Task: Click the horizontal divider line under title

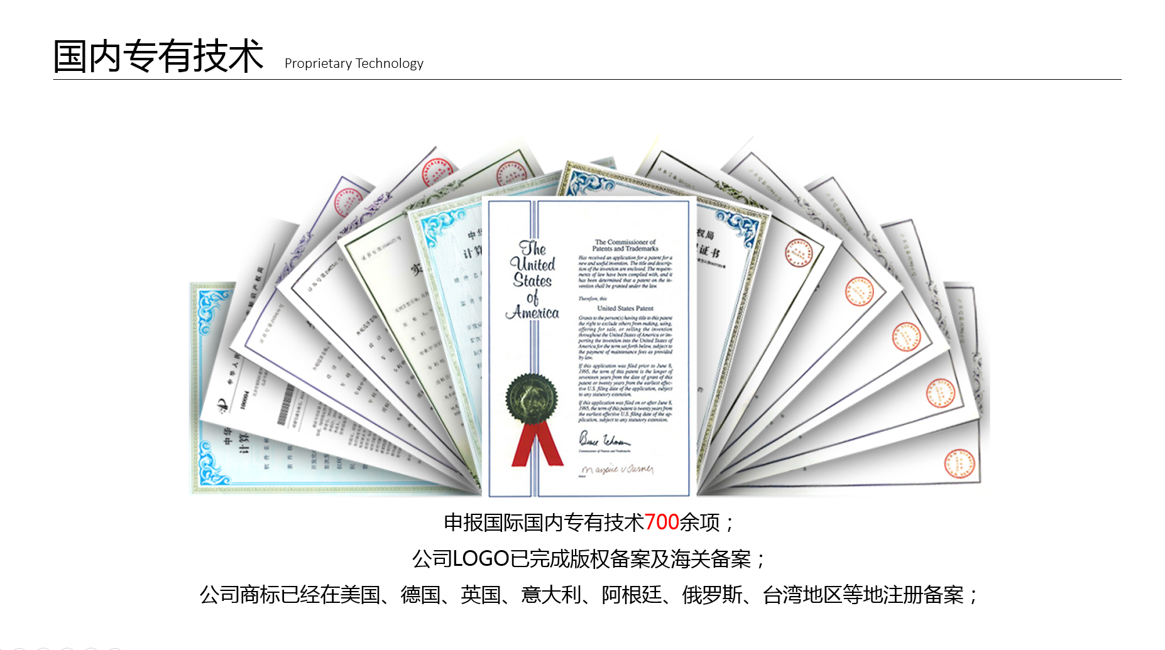Action: tap(587, 80)
